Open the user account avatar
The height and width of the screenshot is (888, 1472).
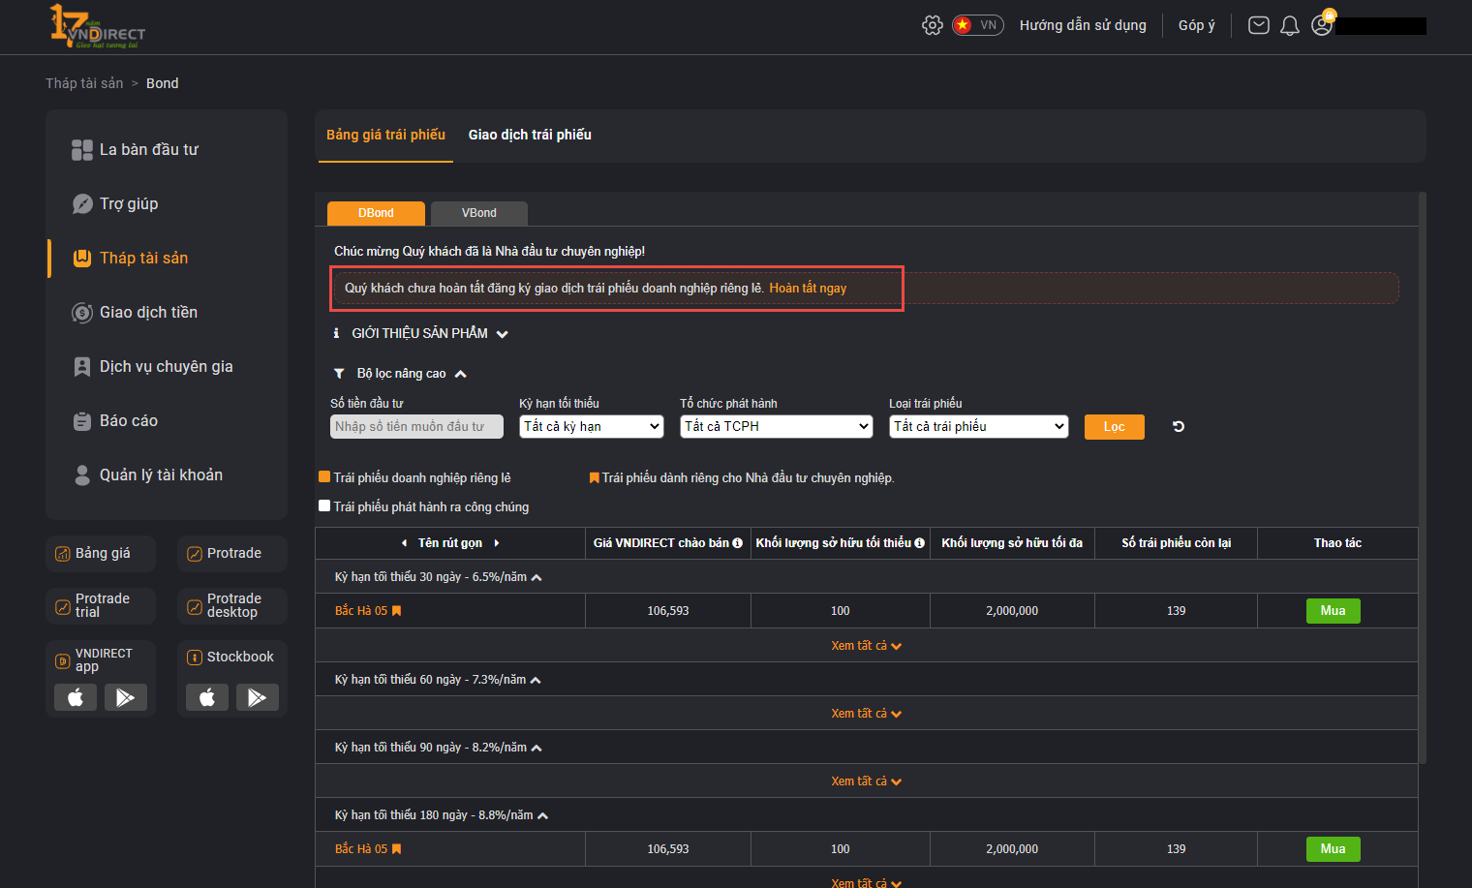(1322, 25)
